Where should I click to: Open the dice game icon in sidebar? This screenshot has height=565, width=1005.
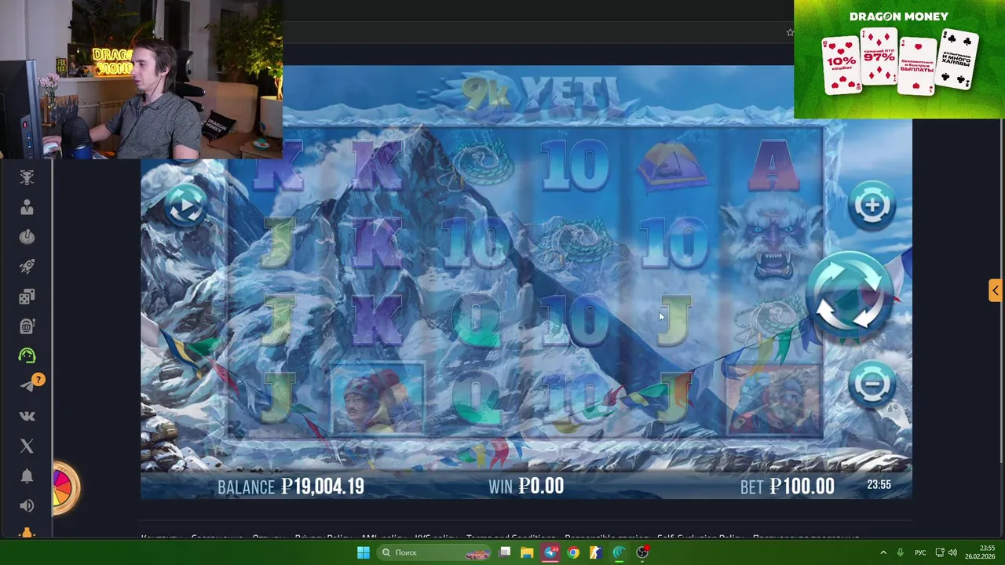click(x=27, y=297)
